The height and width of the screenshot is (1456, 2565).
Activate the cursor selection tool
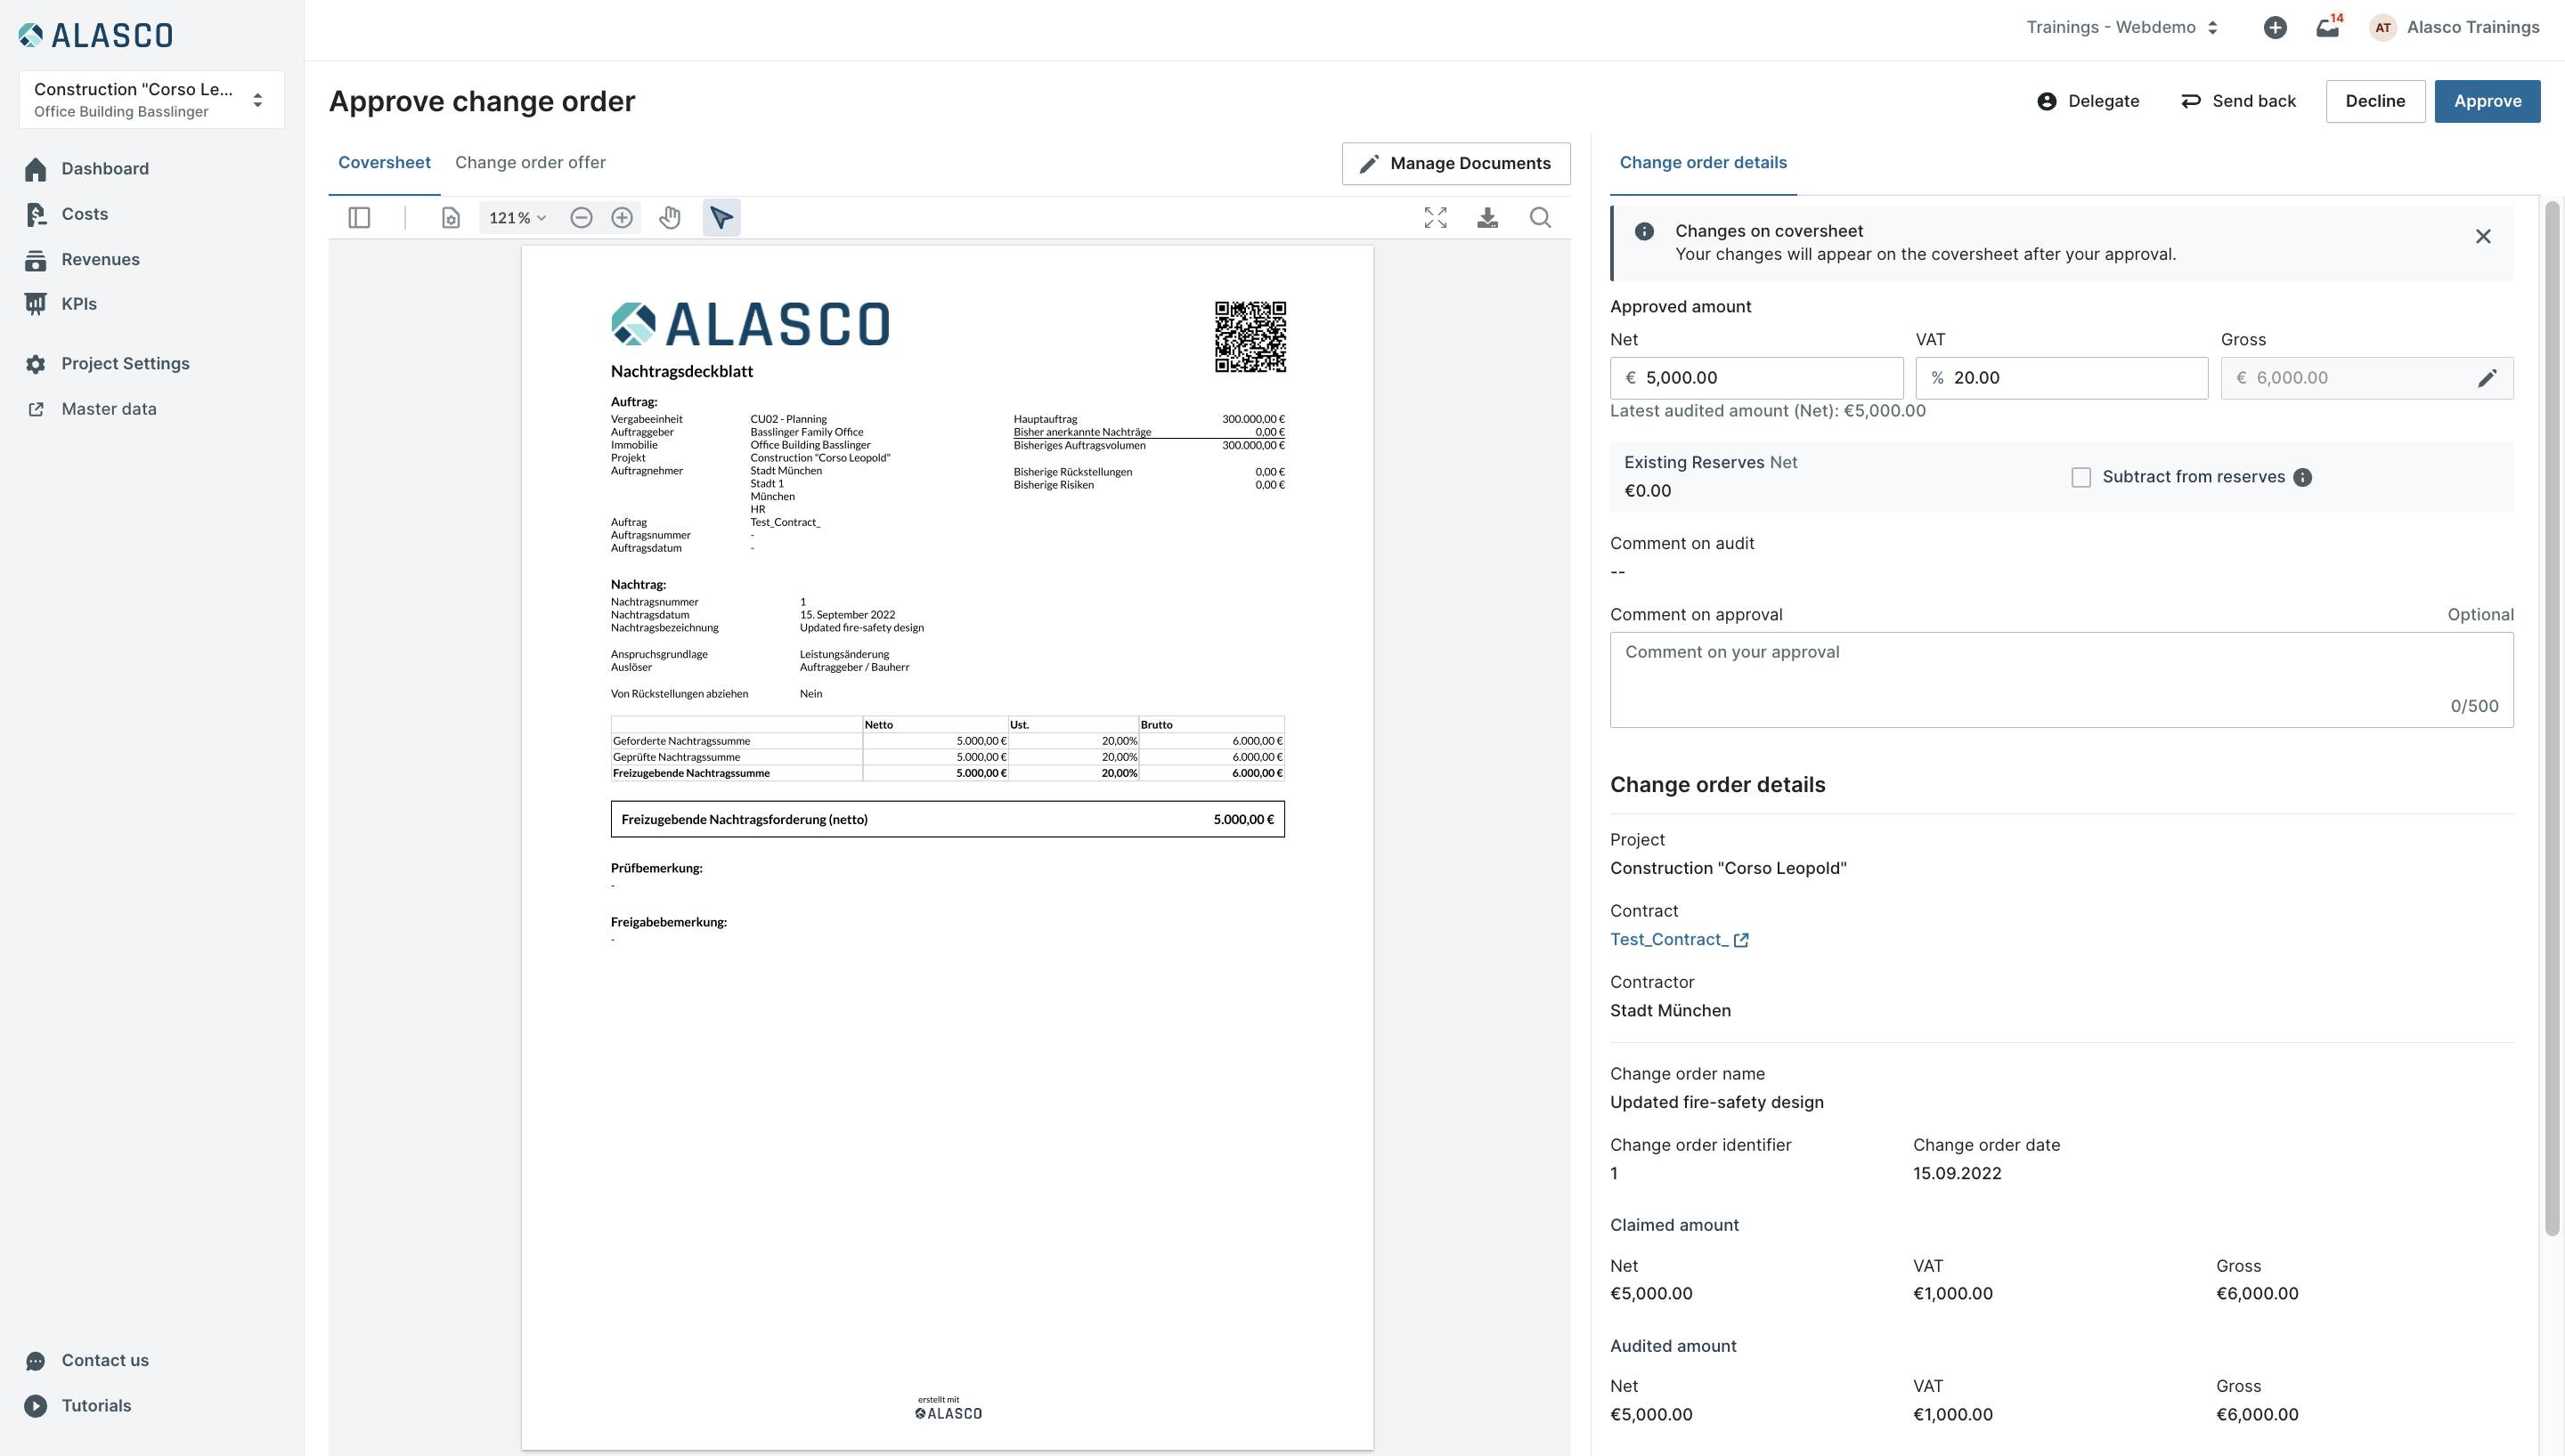tap(721, 218)
